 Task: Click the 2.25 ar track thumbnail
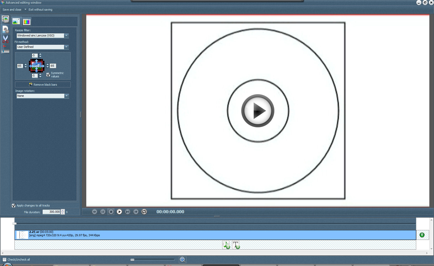[22, 235]
